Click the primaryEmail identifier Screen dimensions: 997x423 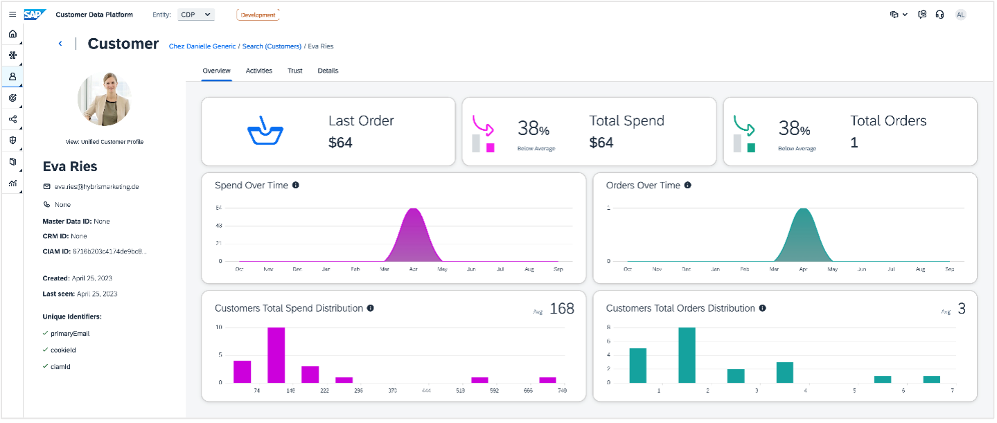click(70, 334)
